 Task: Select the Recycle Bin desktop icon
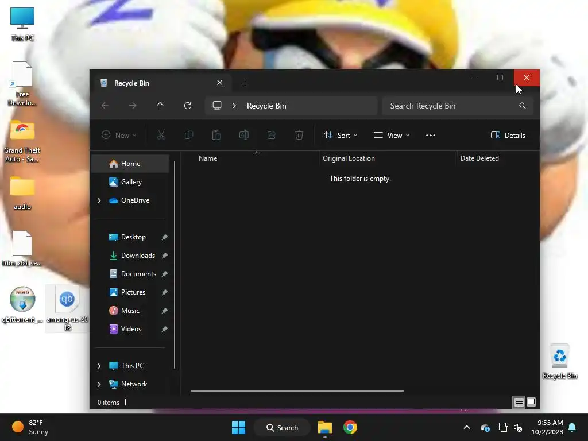pyautogui.click(x=559, y=362)
